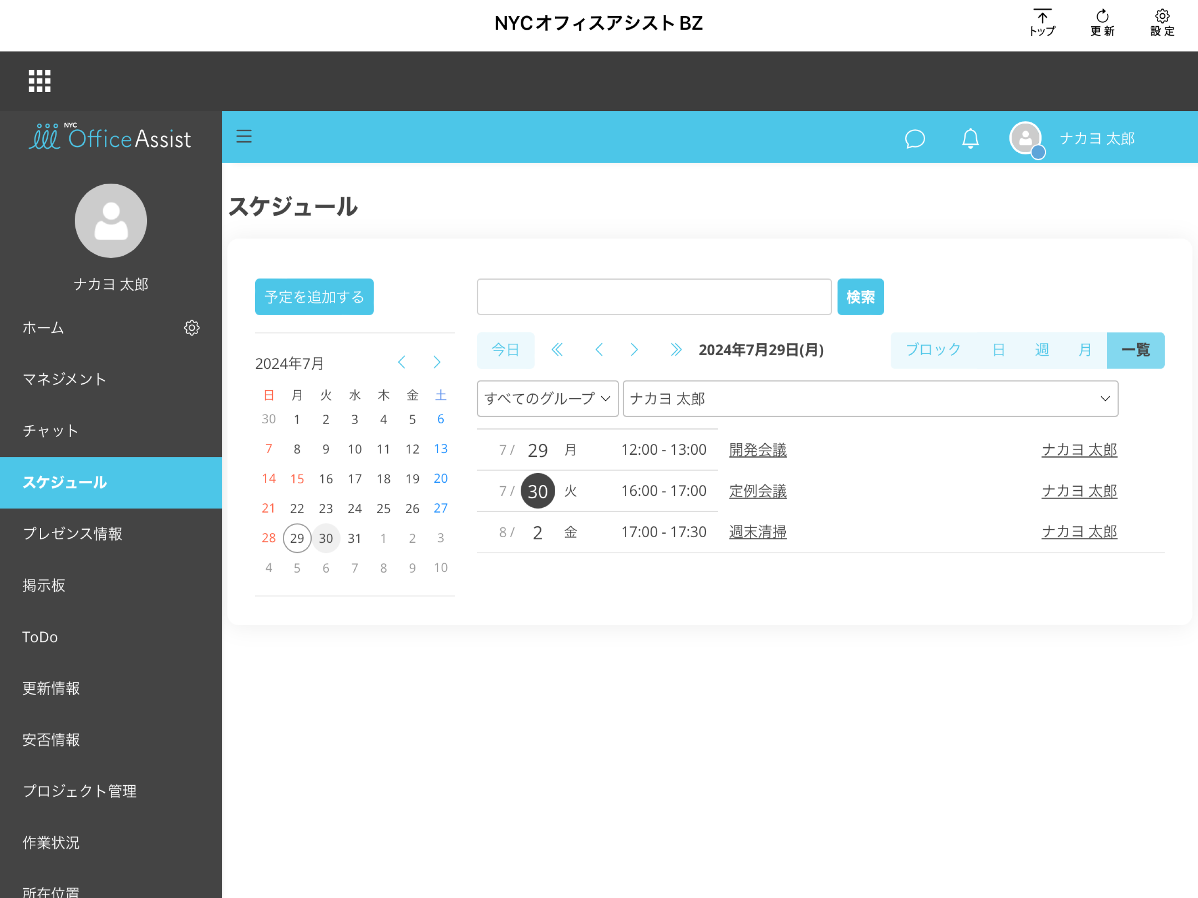Open 開発会議 event link

pyautogui.click(x=758, y=450)
